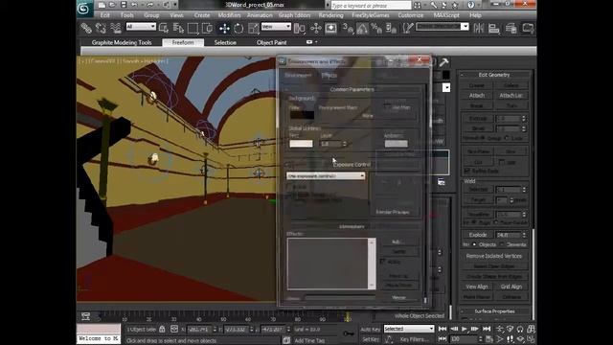
Task: Open the Manage Layers icon
Action: [511, 28]
